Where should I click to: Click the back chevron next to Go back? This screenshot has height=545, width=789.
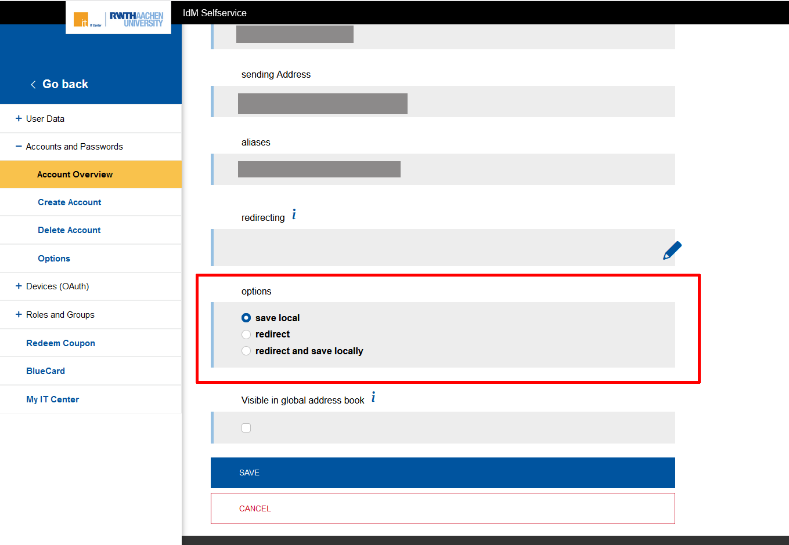(x=33, y=83)
